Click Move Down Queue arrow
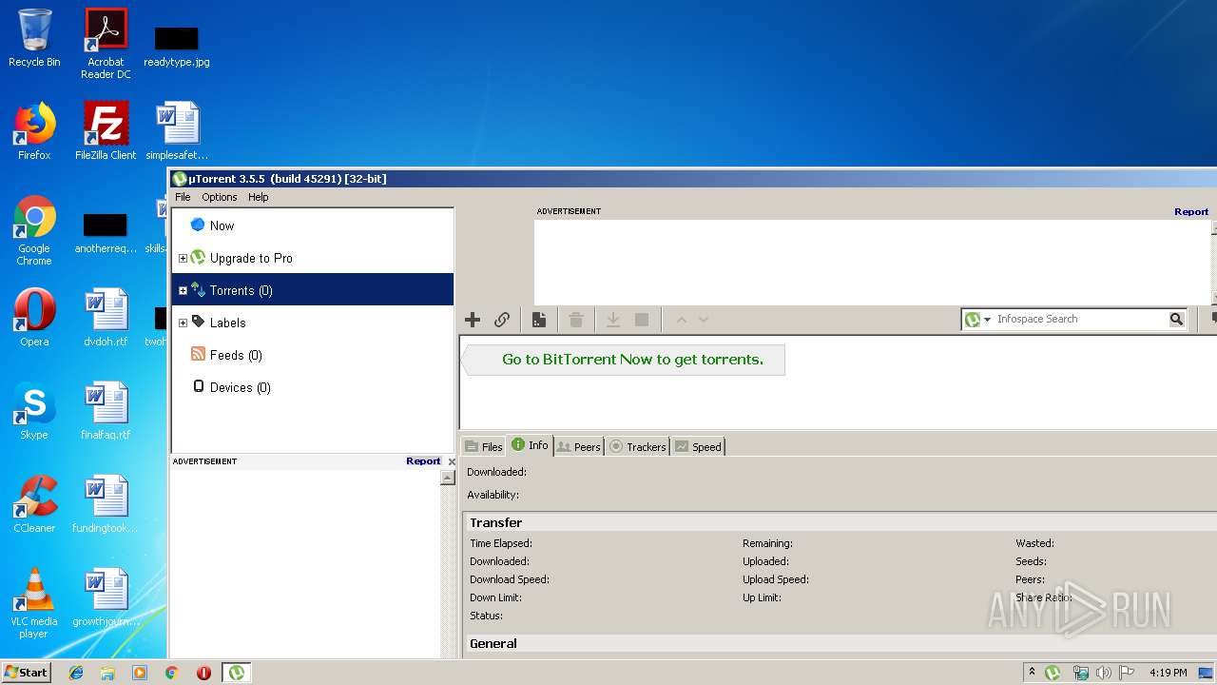 pyautogui.click(x=704, y=320)
